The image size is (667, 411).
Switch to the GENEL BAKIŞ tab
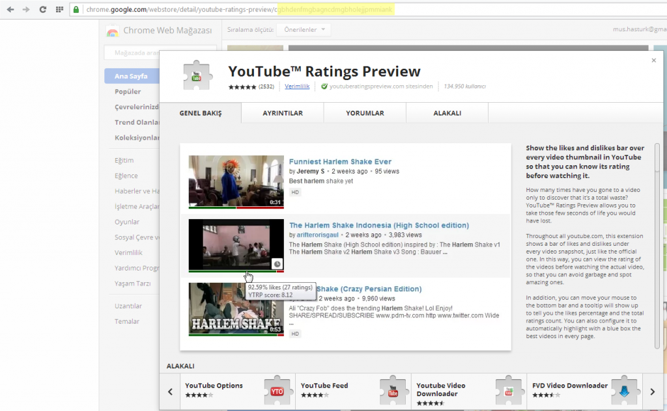tap(201, 113)
